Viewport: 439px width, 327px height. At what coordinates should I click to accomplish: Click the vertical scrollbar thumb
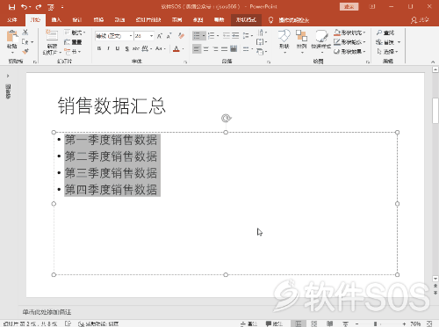point(435,111)
